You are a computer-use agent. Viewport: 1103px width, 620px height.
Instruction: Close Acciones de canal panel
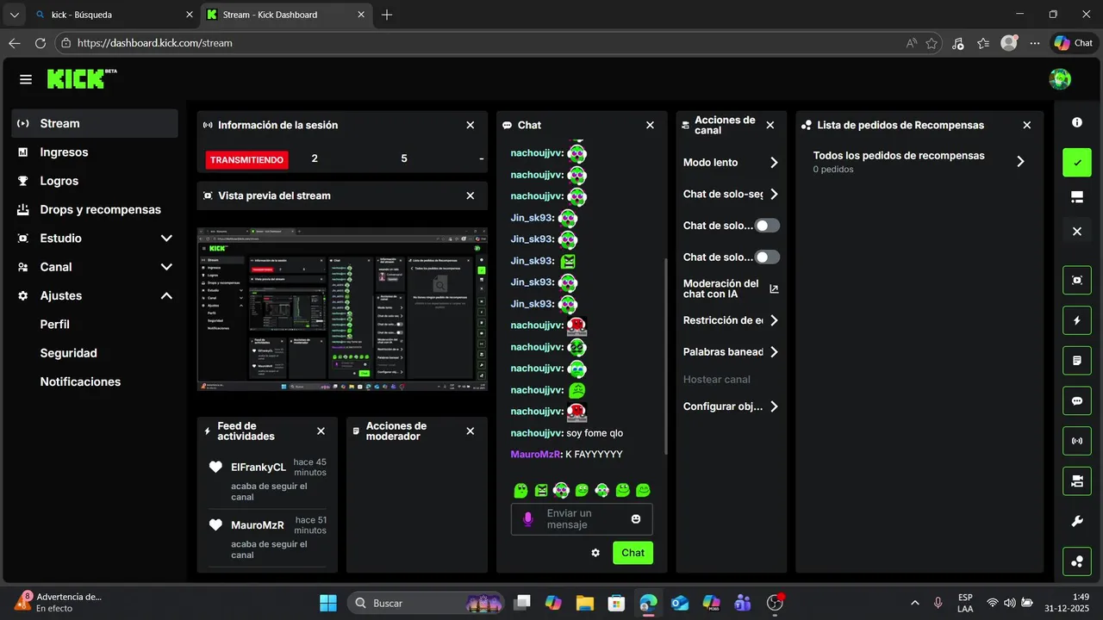tap(770, 125)
